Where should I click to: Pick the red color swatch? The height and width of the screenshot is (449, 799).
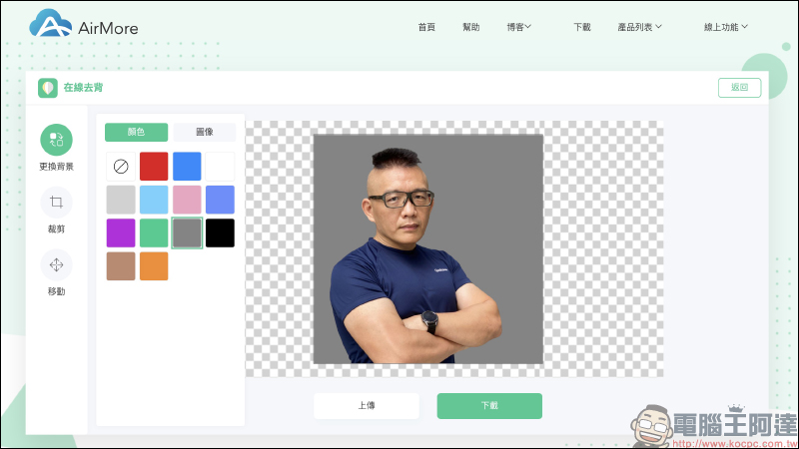click(x=154, y=166)
